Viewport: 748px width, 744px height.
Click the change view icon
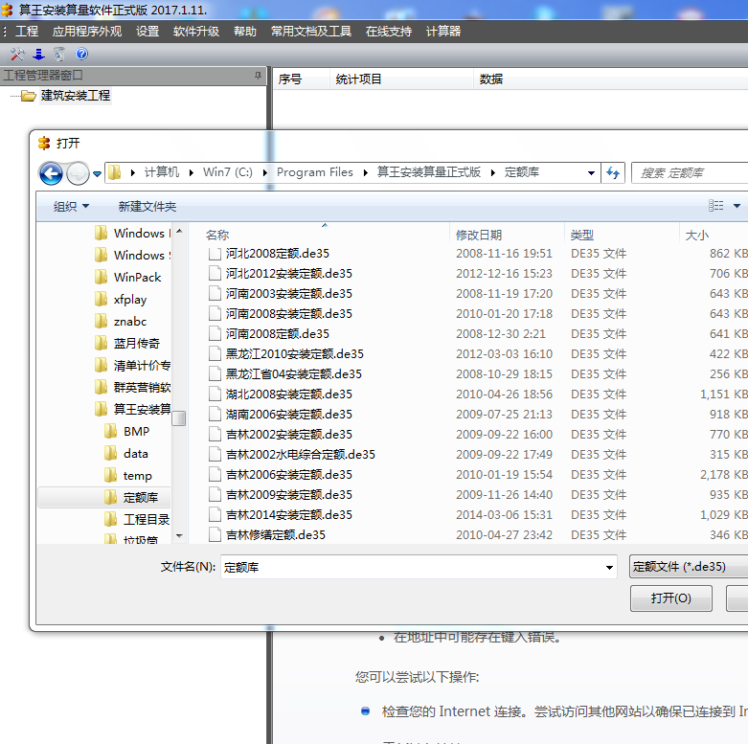(715, 206)
